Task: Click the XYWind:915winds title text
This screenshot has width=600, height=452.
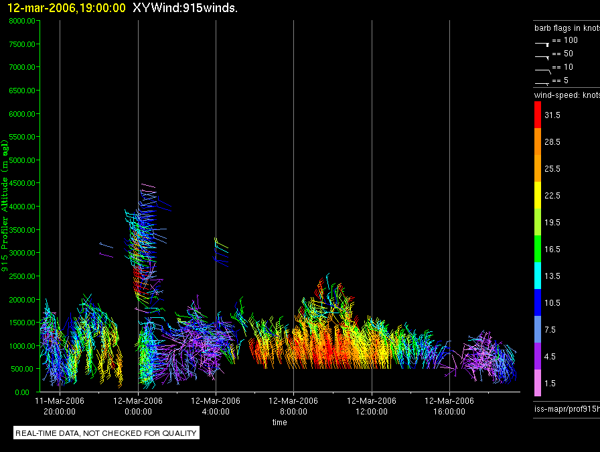Action: pyautogui.click(x=185, y=7)
